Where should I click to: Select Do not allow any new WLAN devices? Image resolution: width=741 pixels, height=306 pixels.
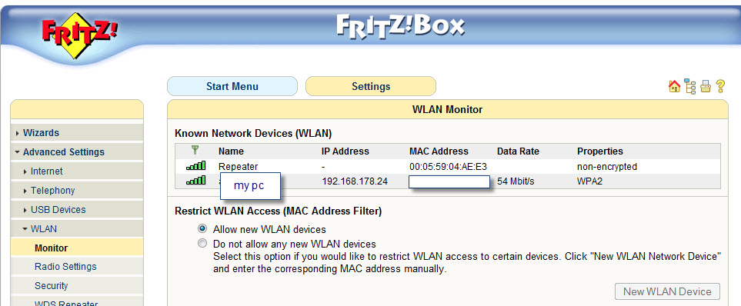pyautogui.click(x=202, y=244)
